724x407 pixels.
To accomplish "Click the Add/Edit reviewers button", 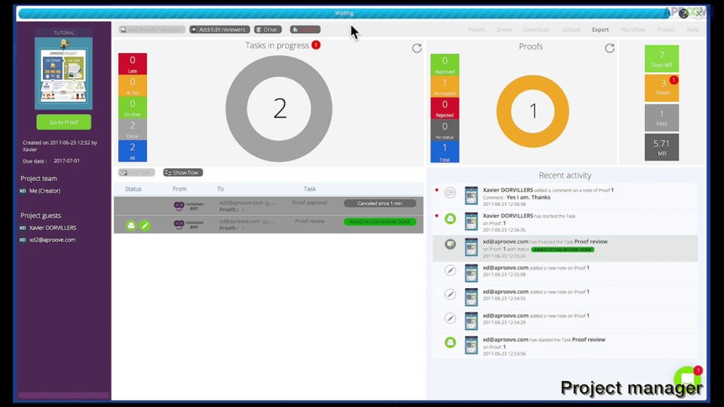I will [x=219, y=30].
